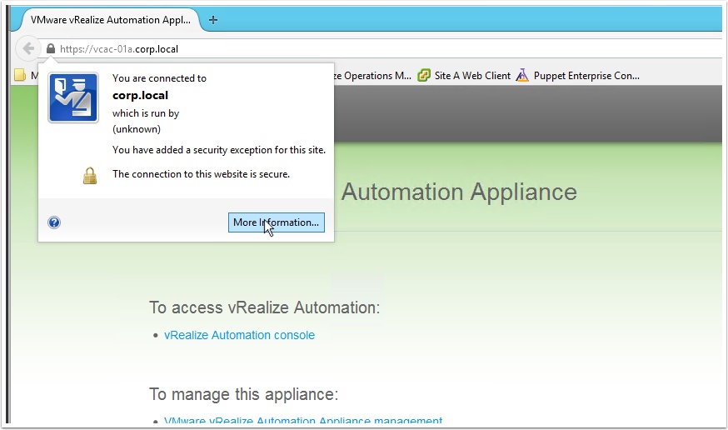This screenshot has width=728, height=430.
Task: Open a new tab with plus button
Action: pos(213,20)
